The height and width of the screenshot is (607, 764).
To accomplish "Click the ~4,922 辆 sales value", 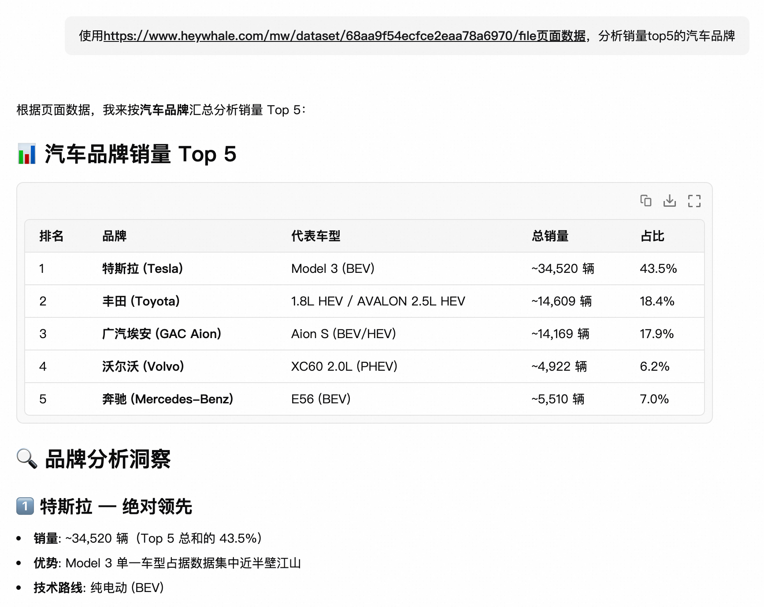I will point(559,366).
